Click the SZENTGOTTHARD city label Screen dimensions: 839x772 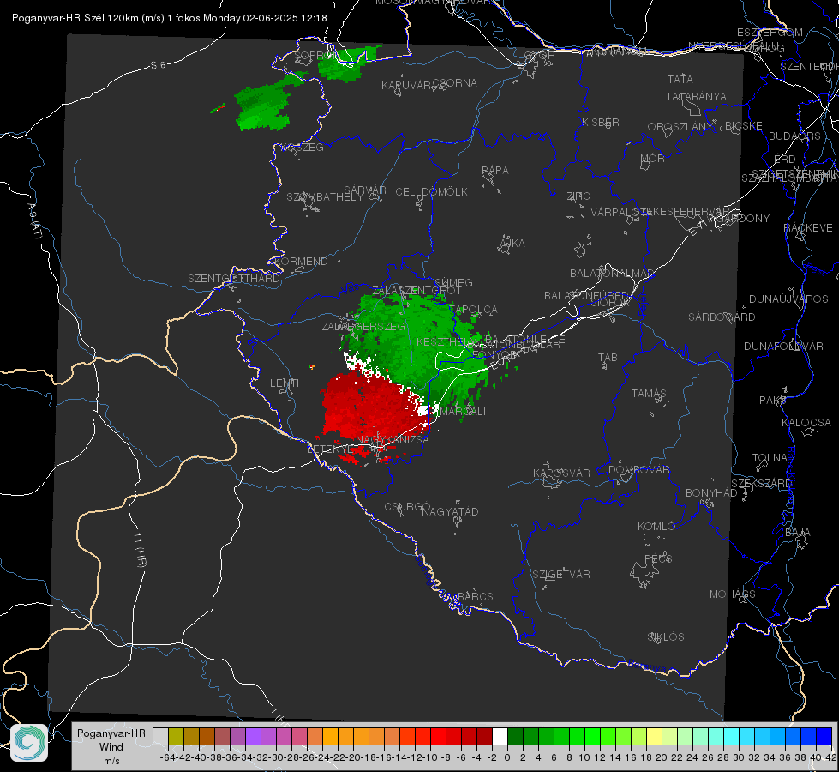pyautogui.click(x=234, y=279)
